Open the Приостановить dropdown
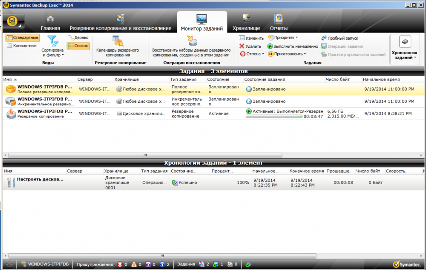Image resolution: width=426 pixels, height=270 pixels. 287,54
